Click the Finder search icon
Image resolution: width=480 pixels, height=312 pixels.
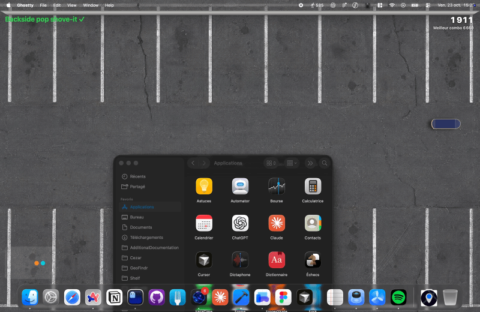tap(325, 163)
